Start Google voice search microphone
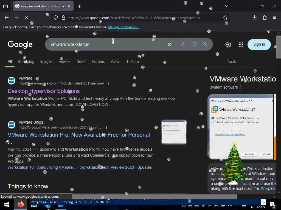 (183, 44)
